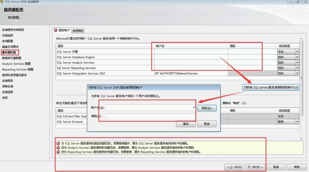
Task: Click NT AUTHORITY\NetworkService account cell
Action: 191,73
